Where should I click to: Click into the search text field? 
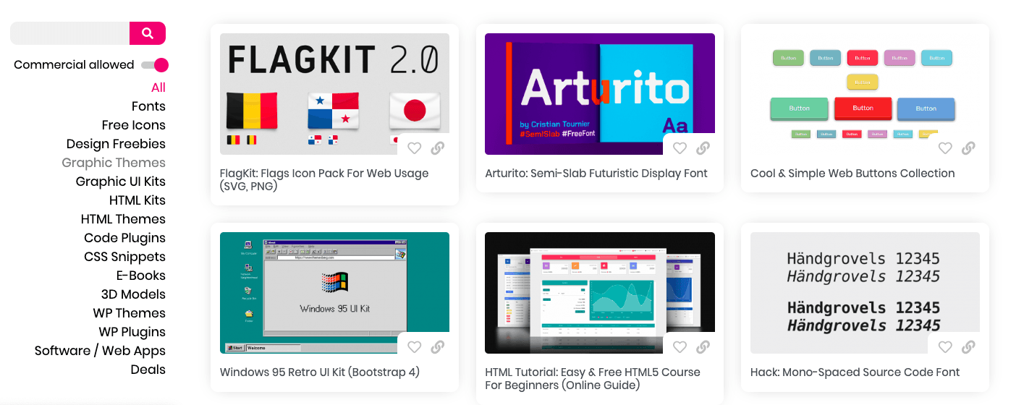click(69, 33)
